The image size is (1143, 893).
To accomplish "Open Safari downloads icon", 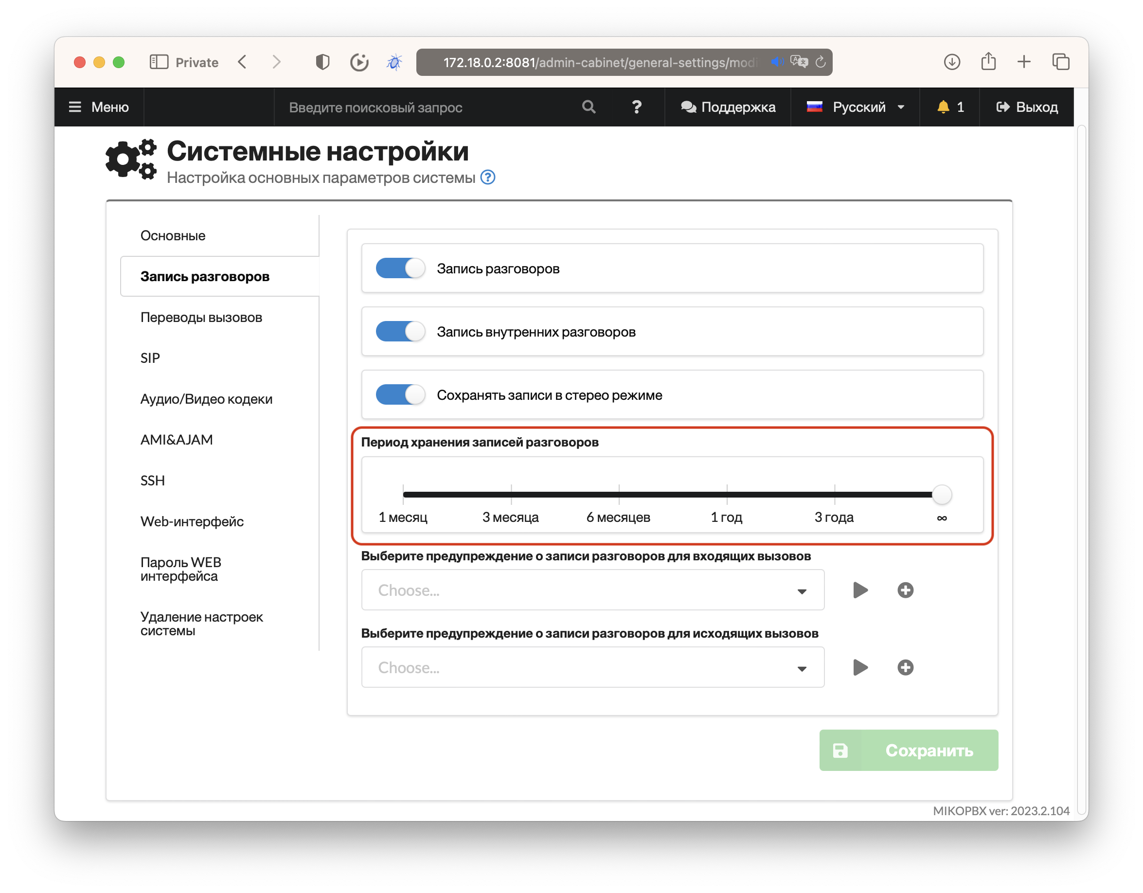I will coord(952,62).
